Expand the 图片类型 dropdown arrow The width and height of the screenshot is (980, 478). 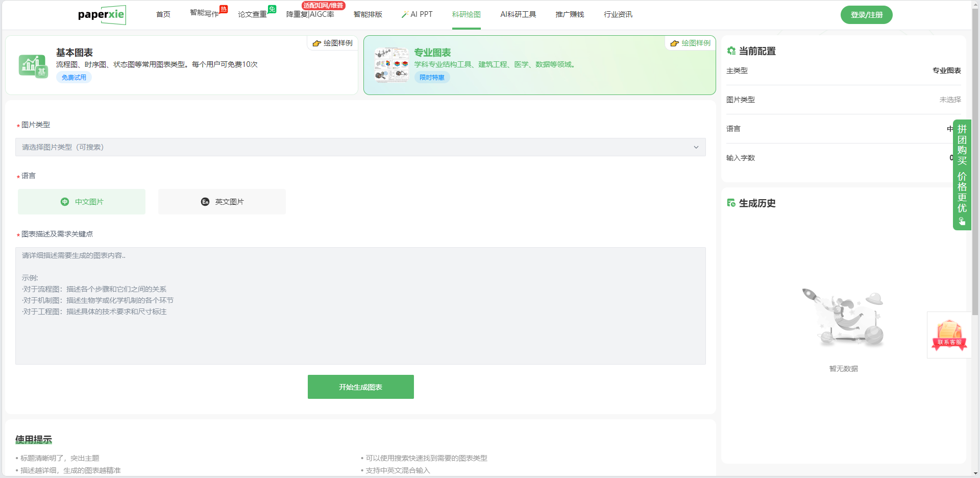(696, 148)
